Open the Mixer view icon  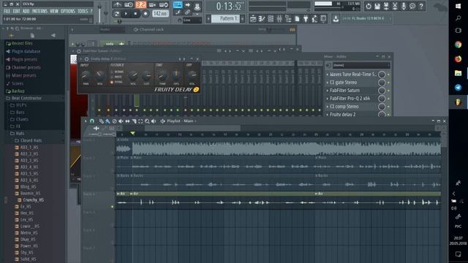[x=279, y=19]
